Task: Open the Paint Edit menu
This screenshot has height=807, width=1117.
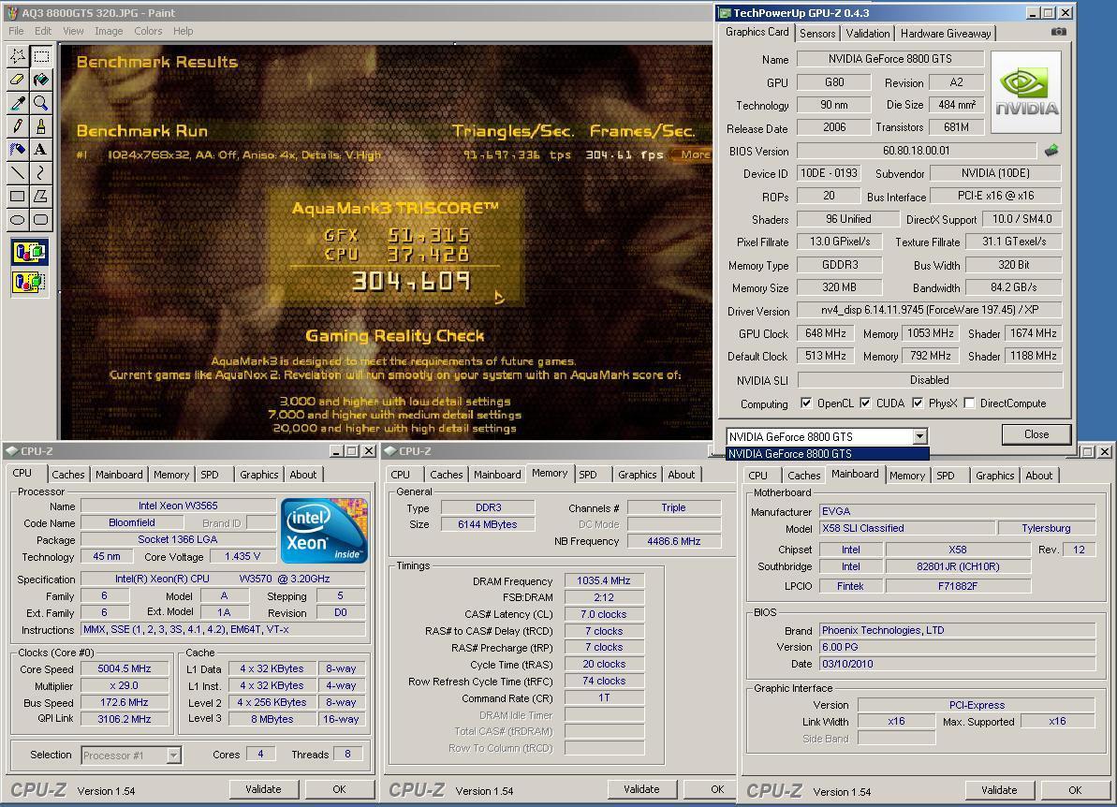Action: click(x=43, y=31)
